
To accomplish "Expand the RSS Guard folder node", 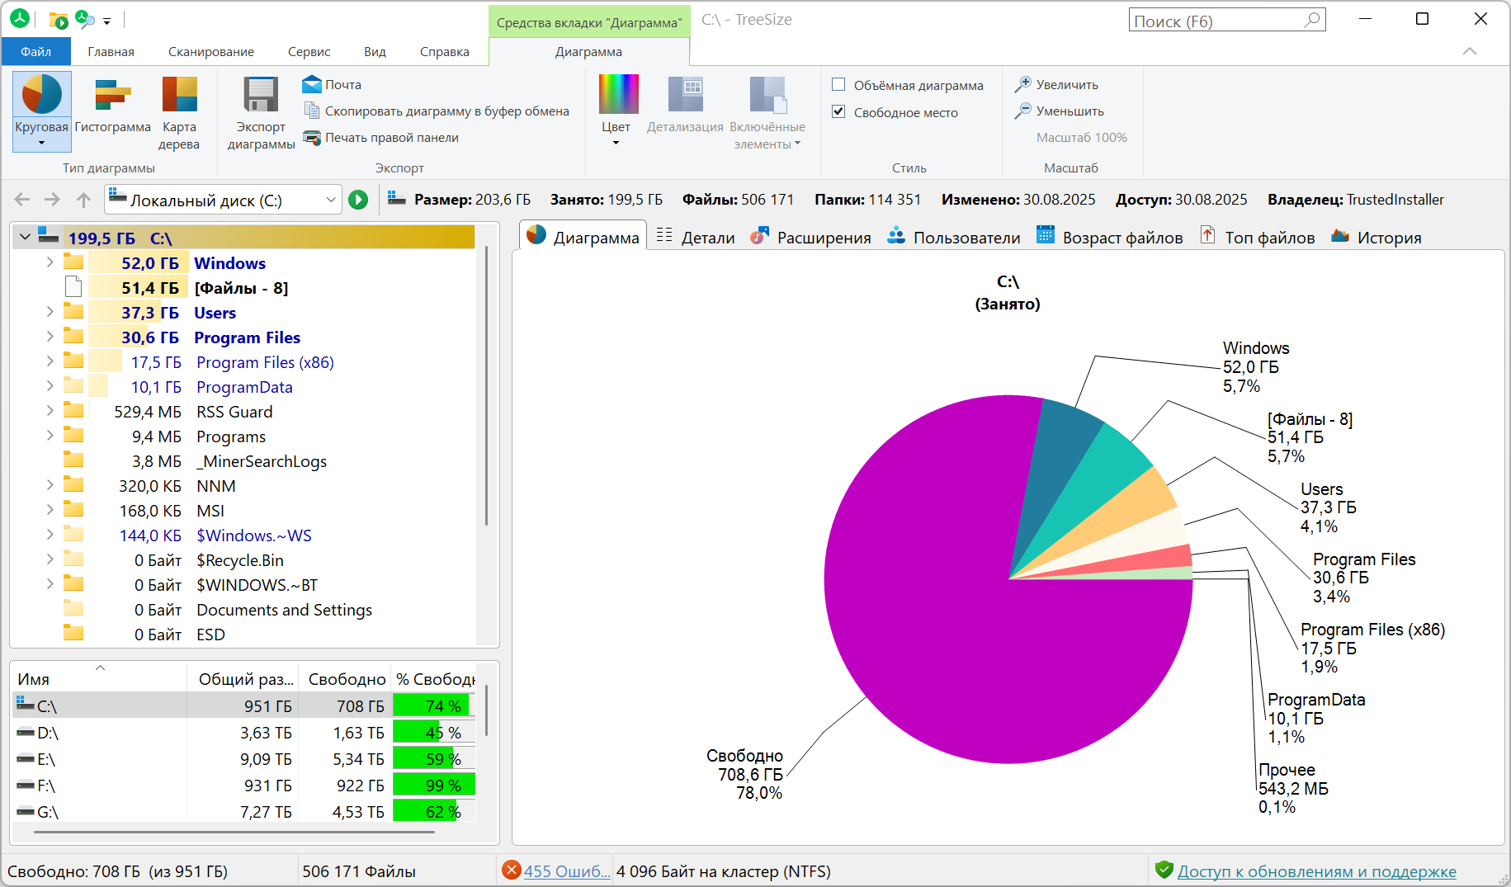I will tap(50, 411).
